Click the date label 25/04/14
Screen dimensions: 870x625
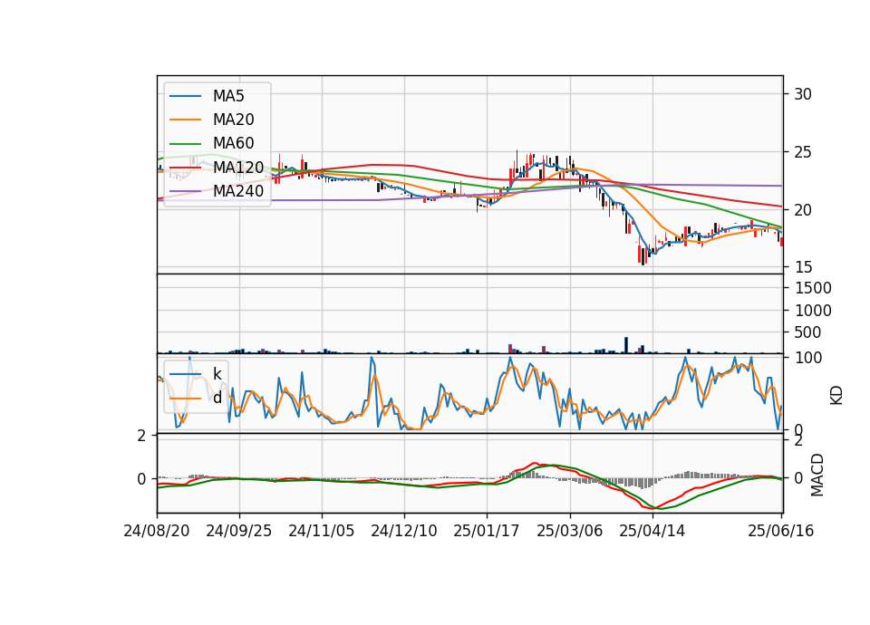[x=652, y=531]
